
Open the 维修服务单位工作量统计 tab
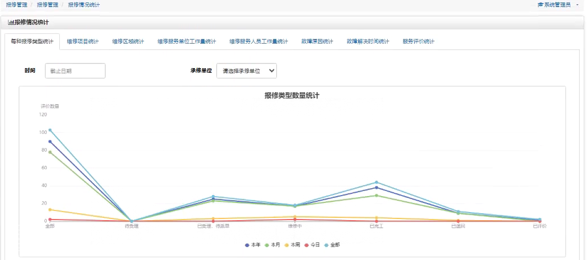coord(187,41)
